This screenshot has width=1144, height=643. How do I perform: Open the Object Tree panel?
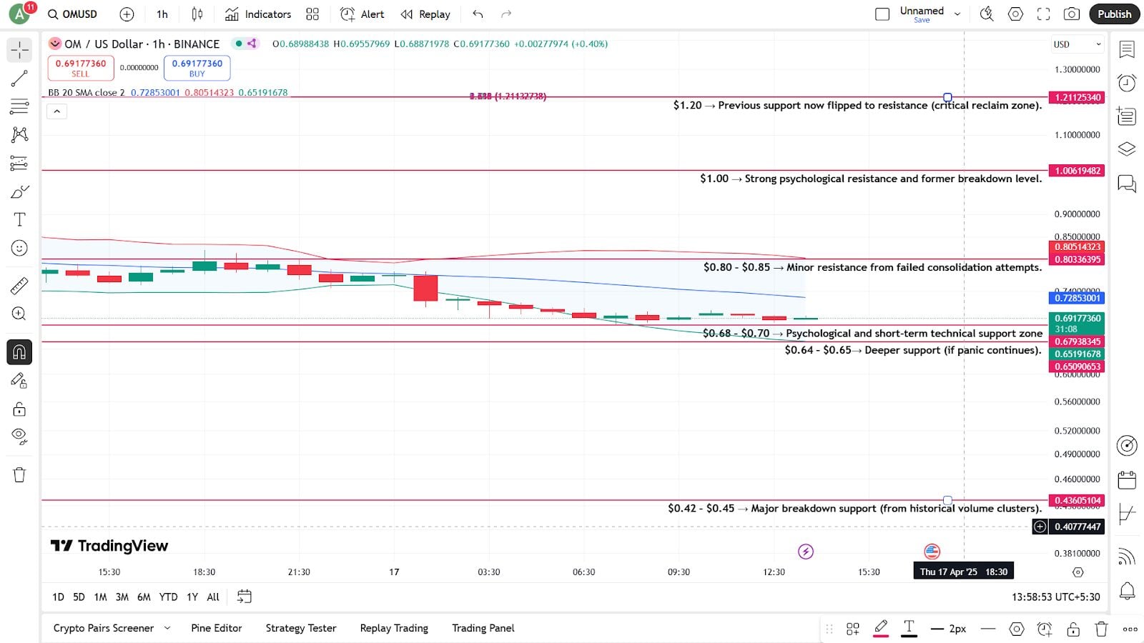coord(1126,148)
